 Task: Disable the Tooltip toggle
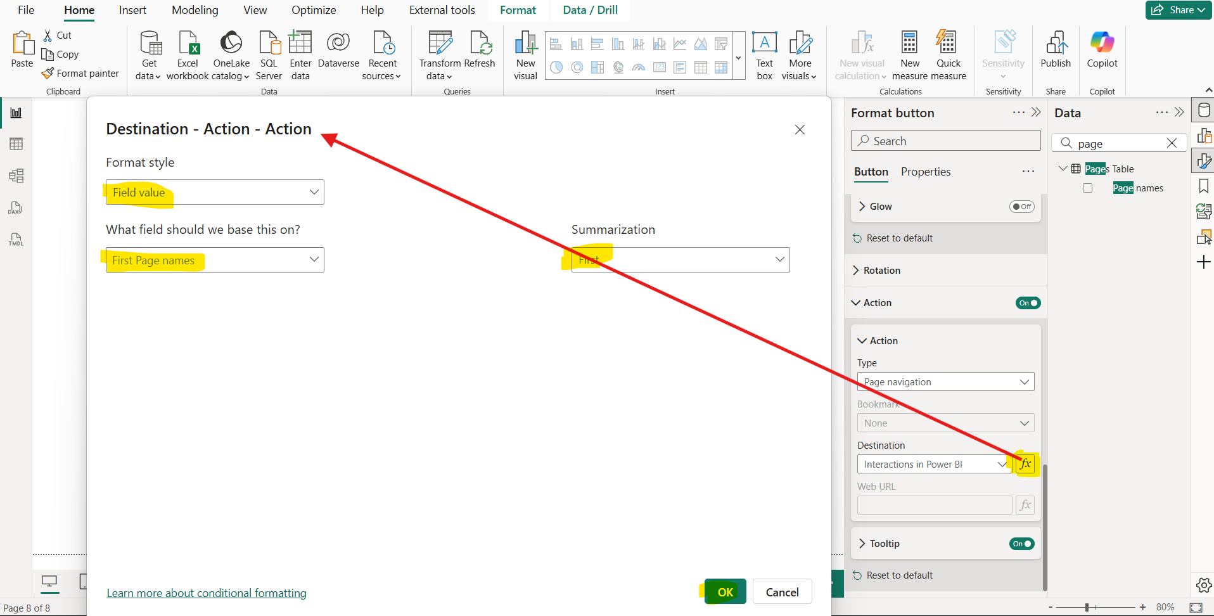[1021, 543]
